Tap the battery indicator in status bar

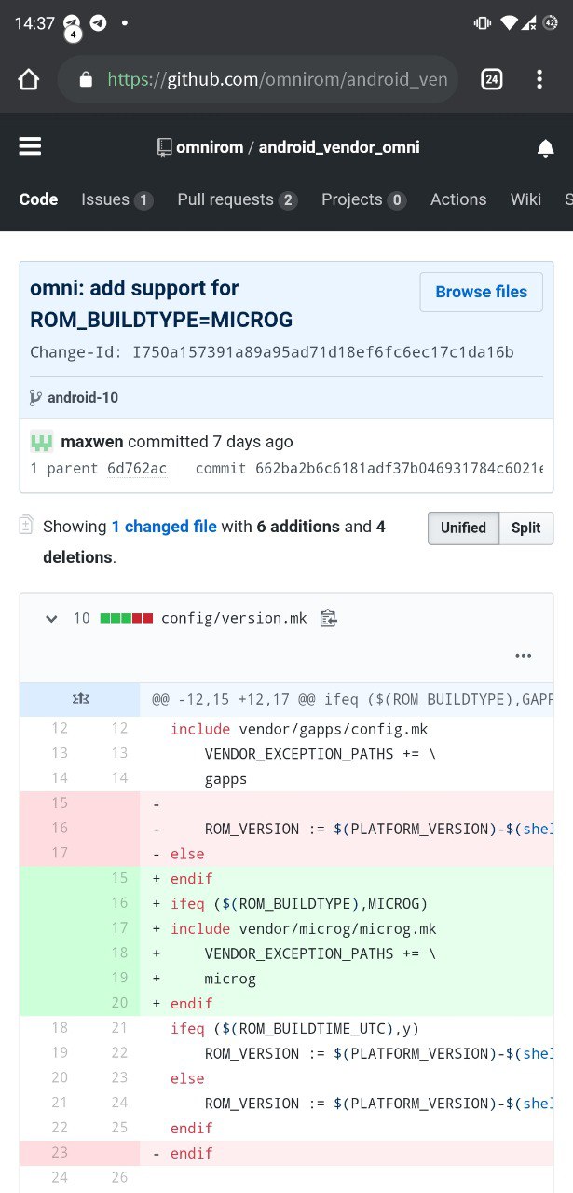[550, 23]
